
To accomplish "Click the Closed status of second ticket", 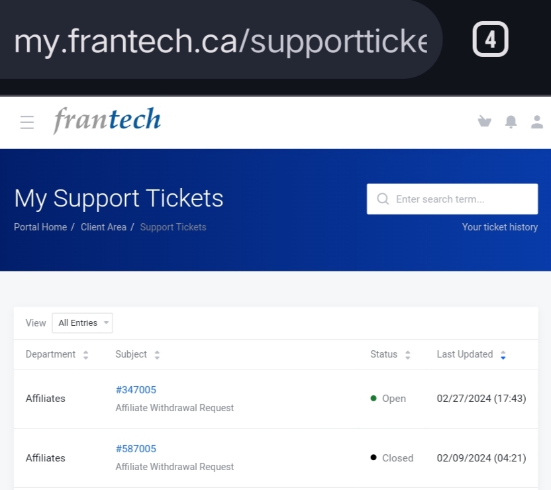I will point(397,458).
